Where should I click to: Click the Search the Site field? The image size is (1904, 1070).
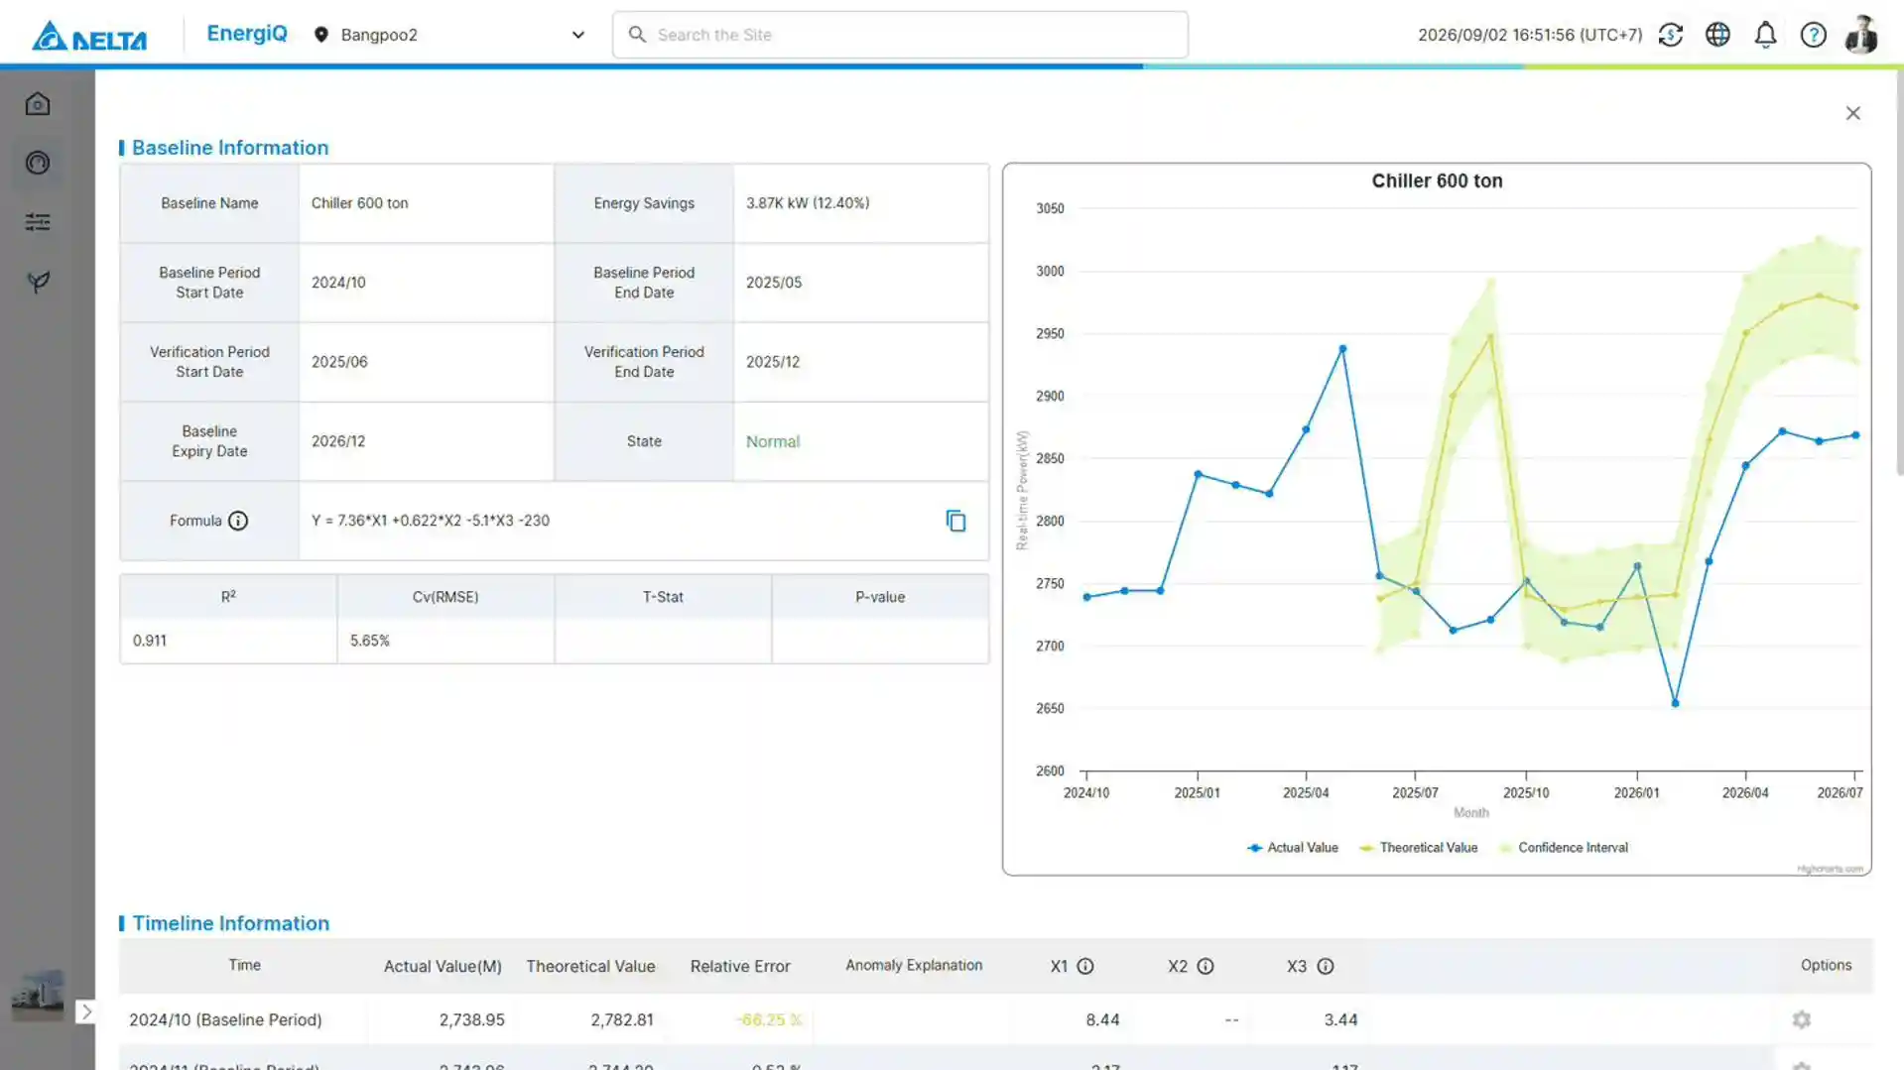click(900, 35)
